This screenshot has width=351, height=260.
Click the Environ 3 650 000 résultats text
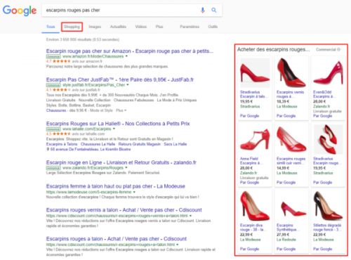point(83,39)
